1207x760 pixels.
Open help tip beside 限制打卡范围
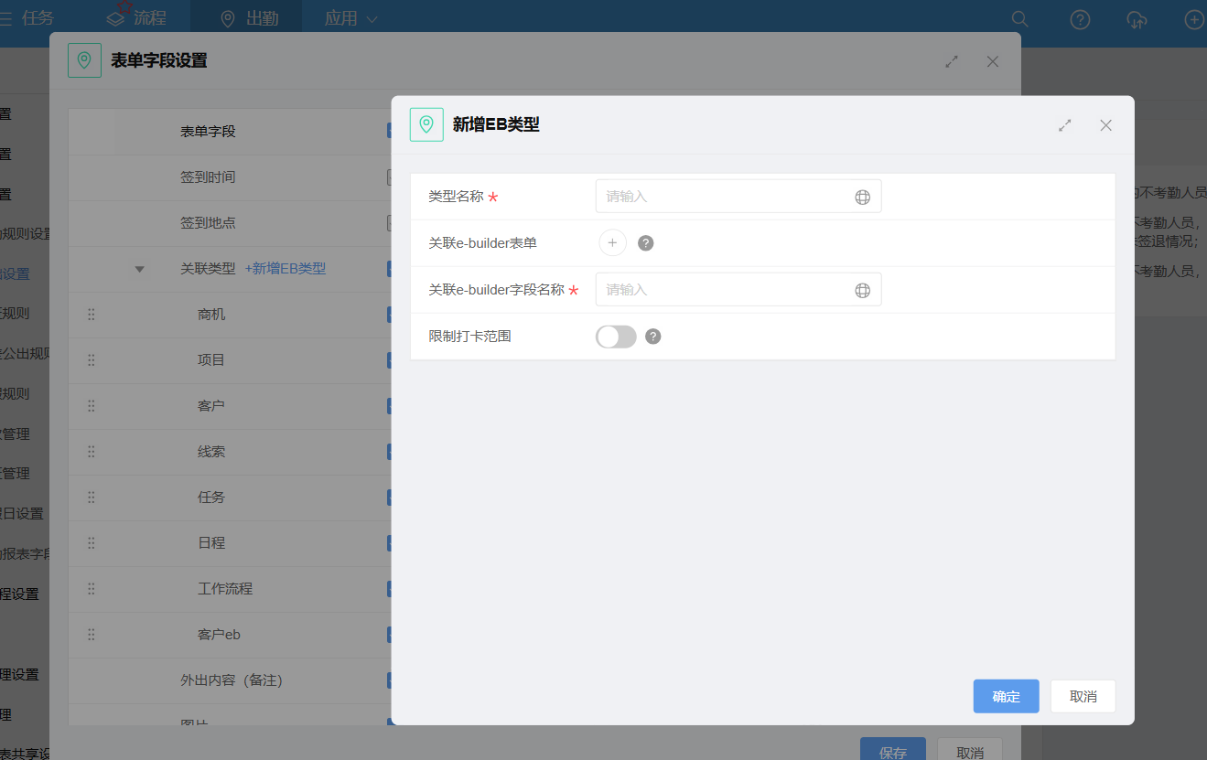coord(652,337)
